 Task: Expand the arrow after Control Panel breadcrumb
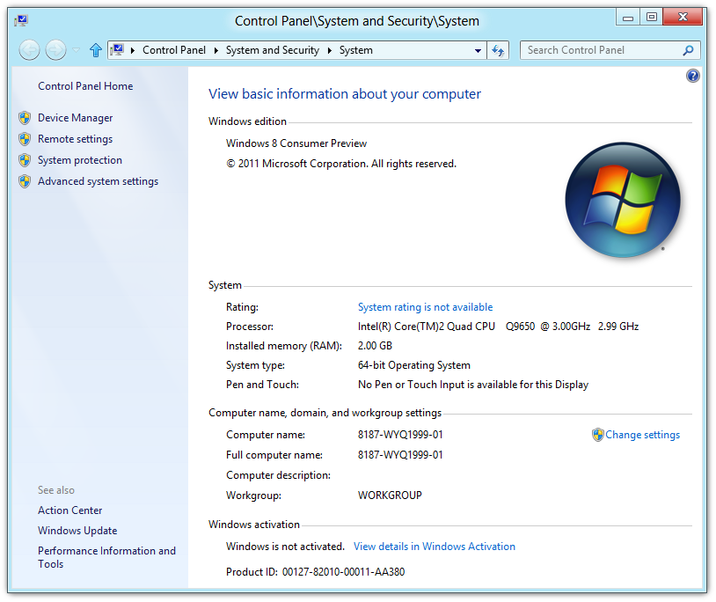point(216,50)
